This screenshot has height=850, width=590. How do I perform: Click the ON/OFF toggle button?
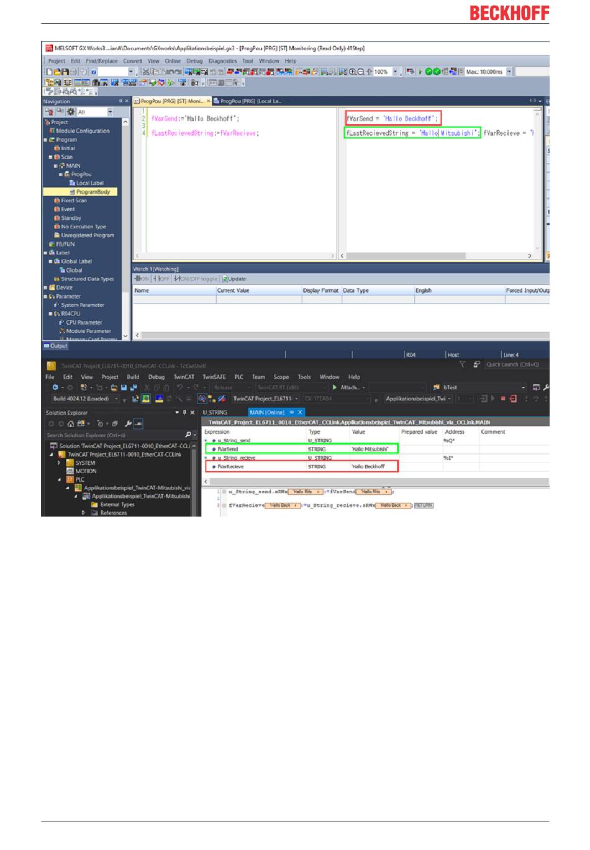click(x=196, y=279)
